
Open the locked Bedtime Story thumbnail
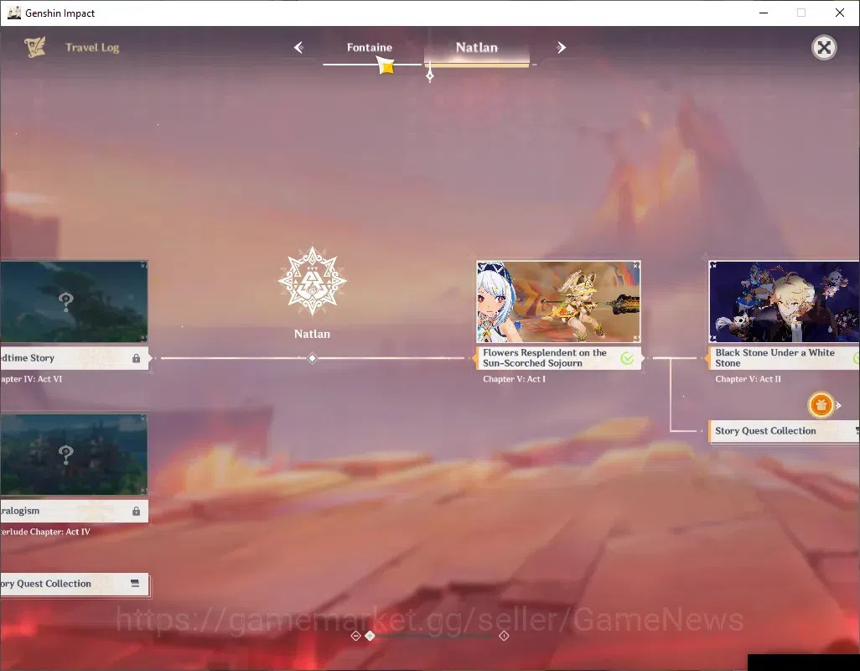(x=74, y=302)
